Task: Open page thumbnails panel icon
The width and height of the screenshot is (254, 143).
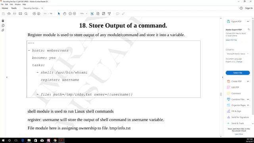Action: coord(3,25)
